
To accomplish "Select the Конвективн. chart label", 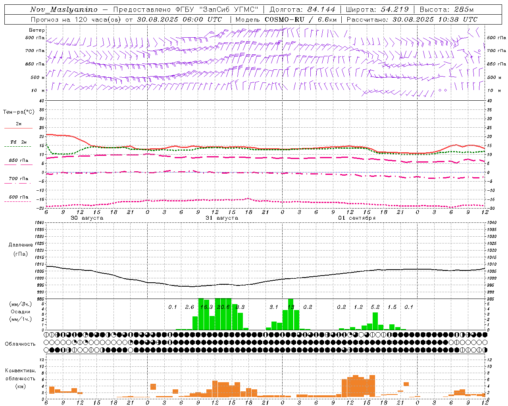I will click(x=20, y=371).
